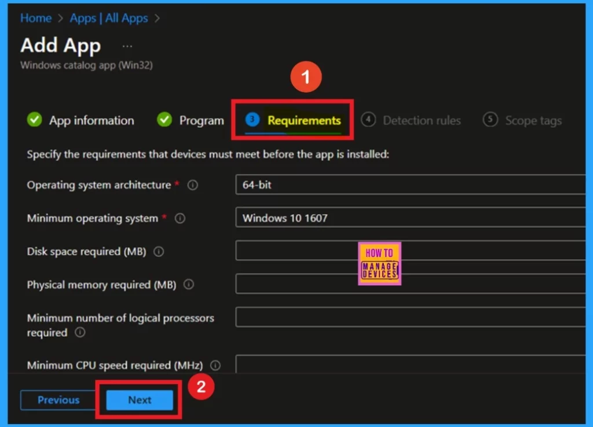Click the step 4 circle icon
Image resolution: width=593 pixels, height=427 pixels.
[x=368, y=119]
